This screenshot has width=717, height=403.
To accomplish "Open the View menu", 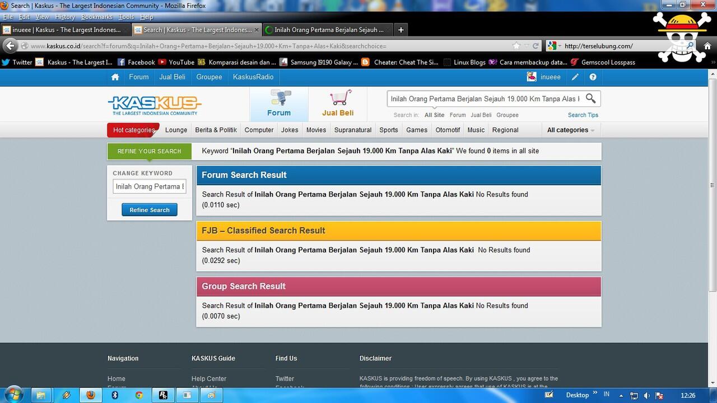I will pos(43,17).
